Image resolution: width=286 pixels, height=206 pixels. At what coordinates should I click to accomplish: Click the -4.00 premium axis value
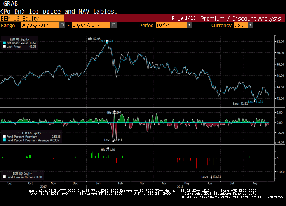[x=280, y=142]
